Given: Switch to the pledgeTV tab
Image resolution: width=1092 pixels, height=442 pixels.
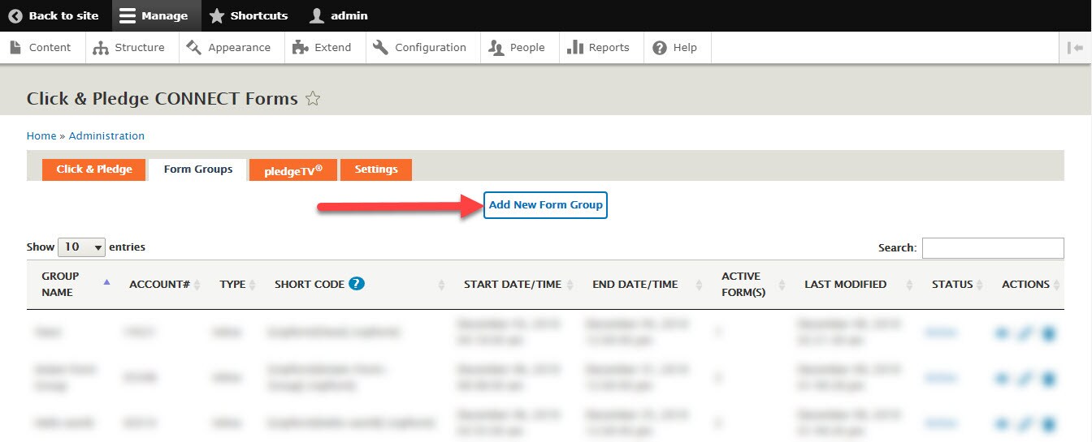Looking at the screenshot, I should [293, 170].
